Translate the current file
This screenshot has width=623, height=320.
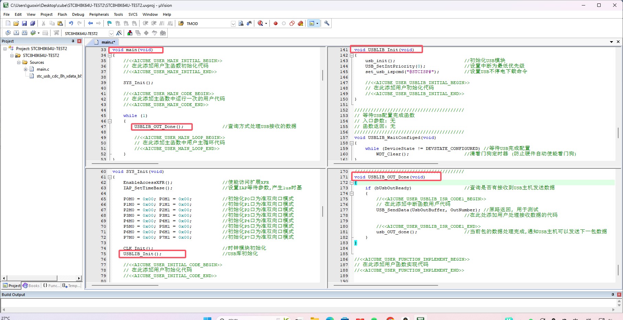pos(8,33)
